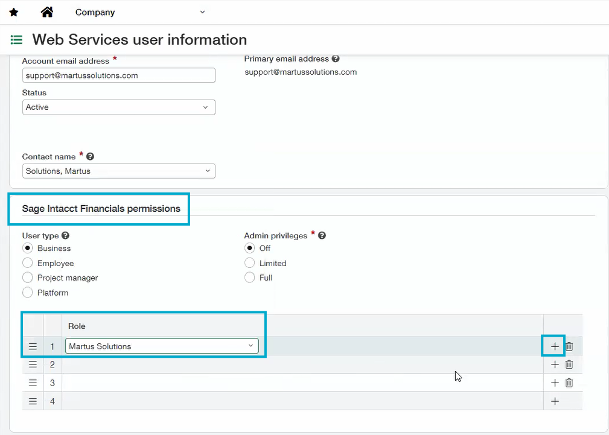Set Admin privileges to Full
The height and width of the screenshot is (435, 609).
pyautogui.click(x=249, y=278)
